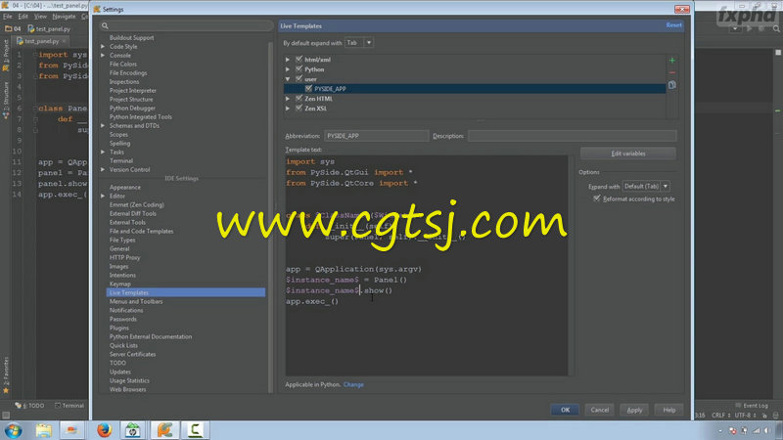Click the search magnifier in Settings search box
This screenshot has width=783, height=440.
(105, 26)
